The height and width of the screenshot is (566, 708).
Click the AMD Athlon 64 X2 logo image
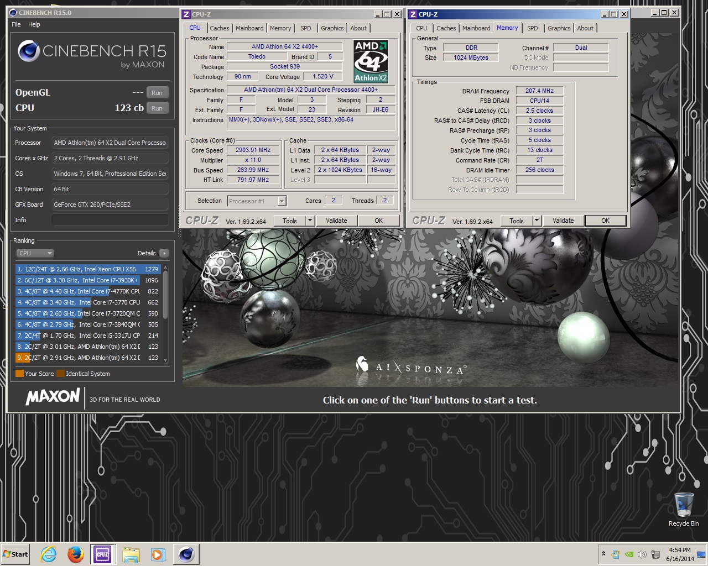(371, 61)
